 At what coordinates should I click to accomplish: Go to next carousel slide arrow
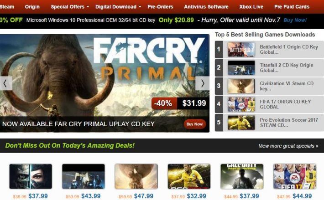coord(202,83)
